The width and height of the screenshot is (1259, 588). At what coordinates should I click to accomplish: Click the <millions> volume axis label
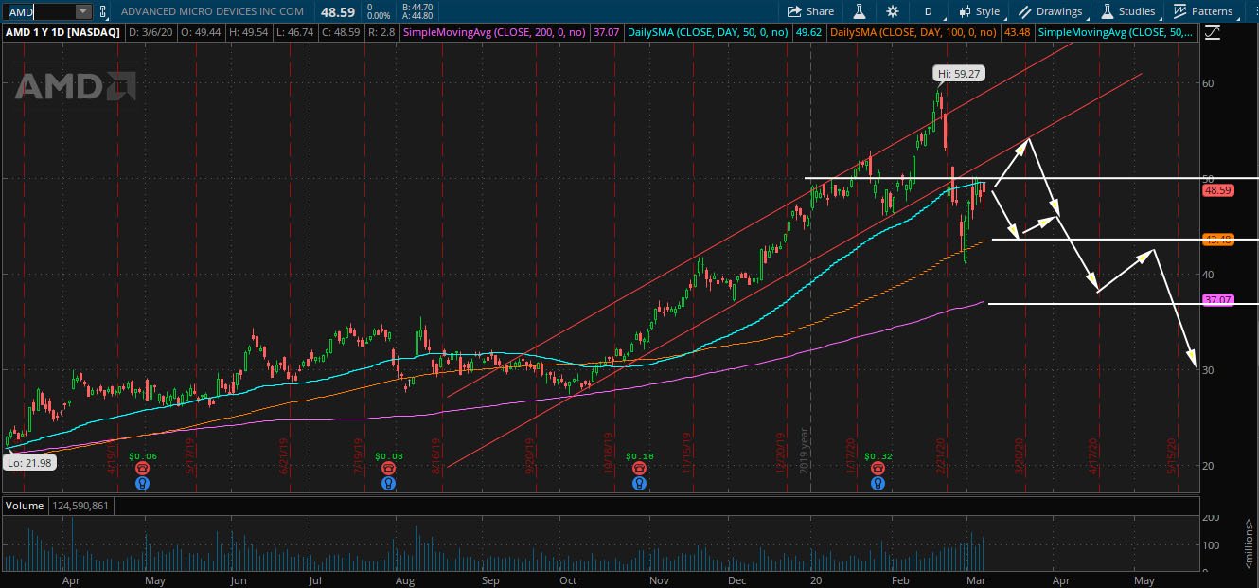pos(1250,544)
